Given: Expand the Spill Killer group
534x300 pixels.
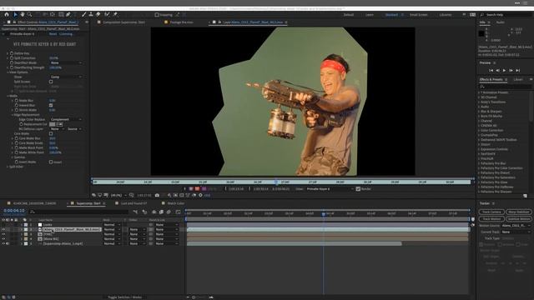Looking at the screenshot, I should (x=8, y=167).
